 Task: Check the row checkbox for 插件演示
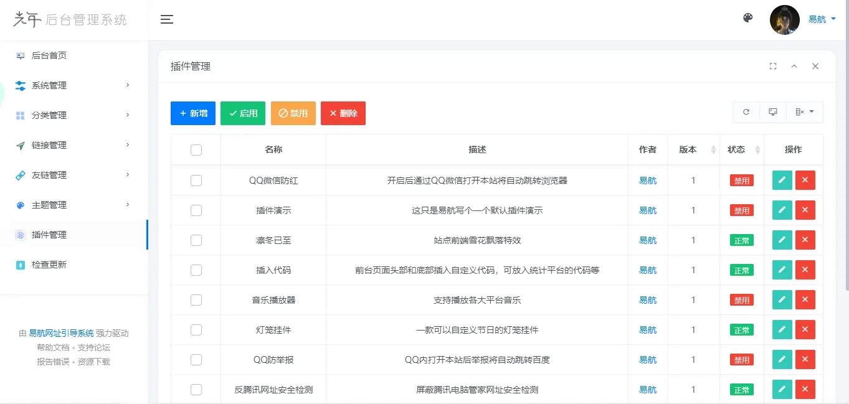(x=196, y=210)
